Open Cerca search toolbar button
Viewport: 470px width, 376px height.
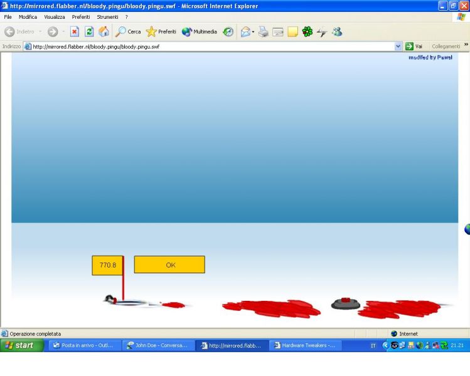(x=128, y=32)
